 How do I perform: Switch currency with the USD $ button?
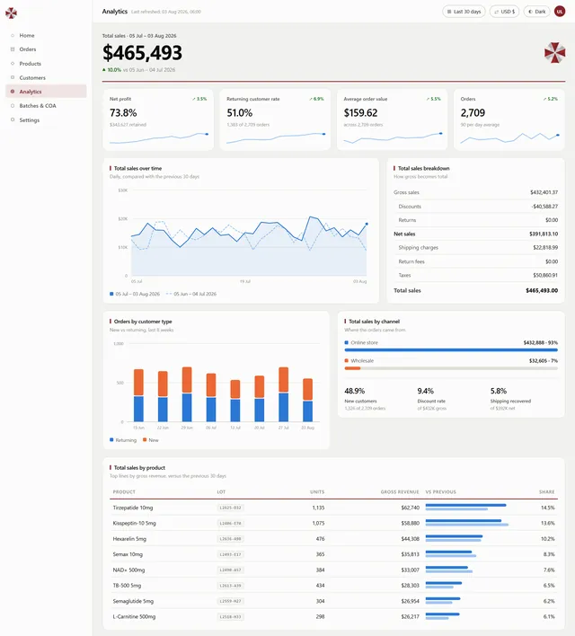coord(504,12)
